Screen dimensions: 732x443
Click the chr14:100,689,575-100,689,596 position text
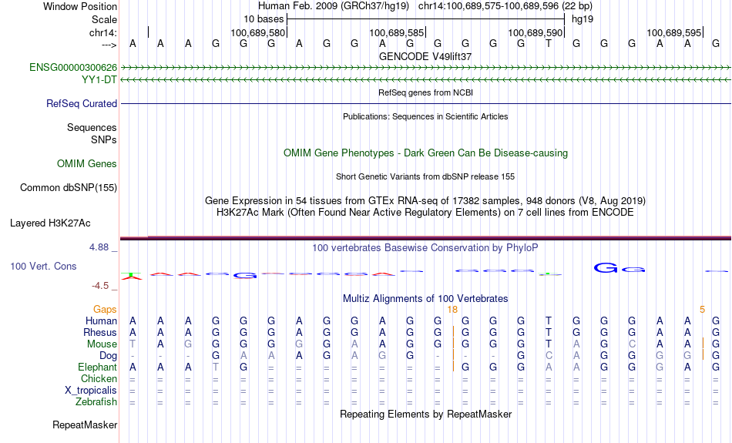coord(505,6)
